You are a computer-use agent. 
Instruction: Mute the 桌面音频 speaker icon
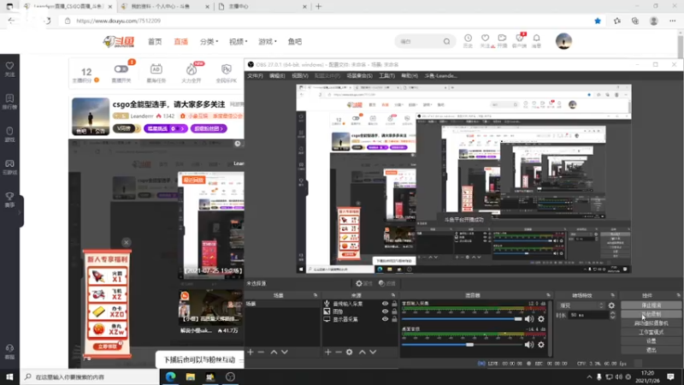(x=529, y=345)
